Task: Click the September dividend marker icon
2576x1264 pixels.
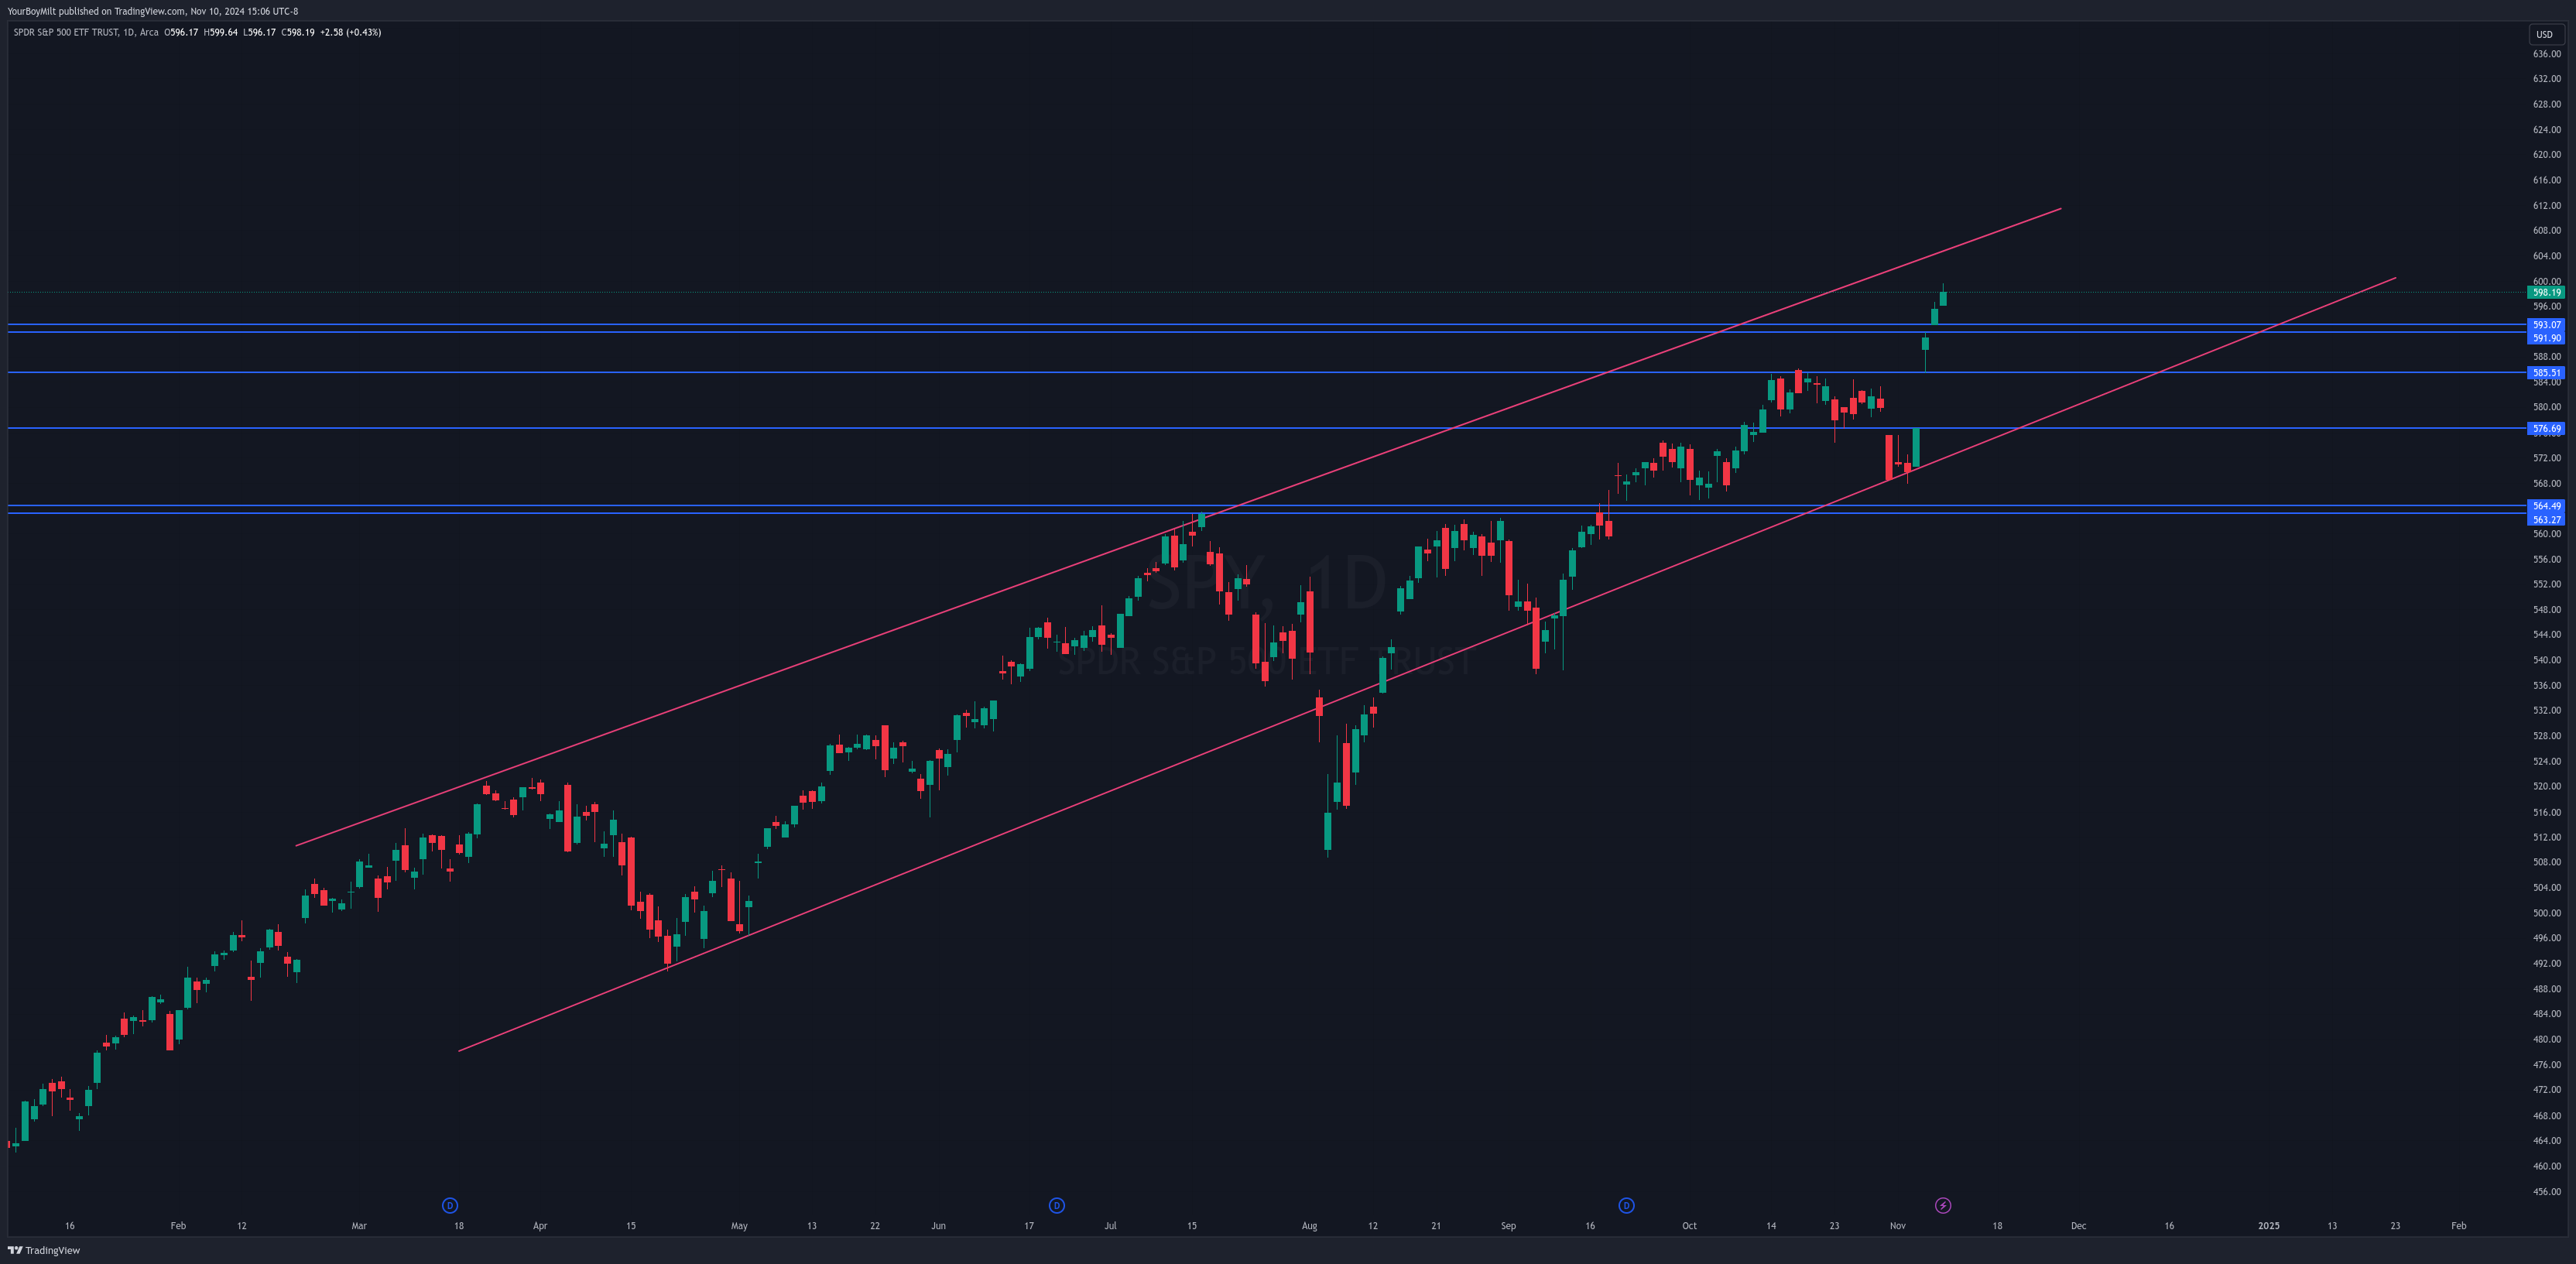Action: 1626,1205
